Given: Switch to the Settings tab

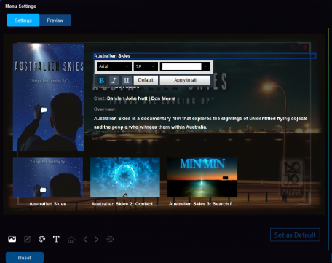Looking at the screenshot, I should tap(23, 20).
